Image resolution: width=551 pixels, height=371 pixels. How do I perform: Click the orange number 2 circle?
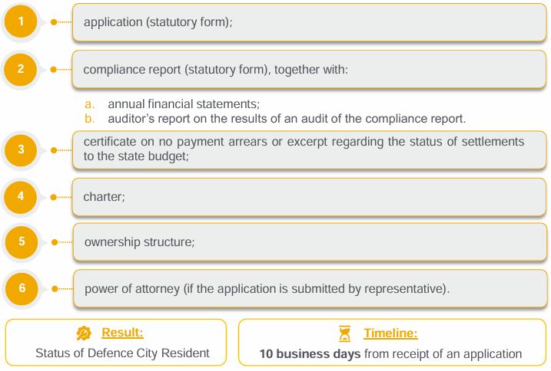(x=21, y=69)
